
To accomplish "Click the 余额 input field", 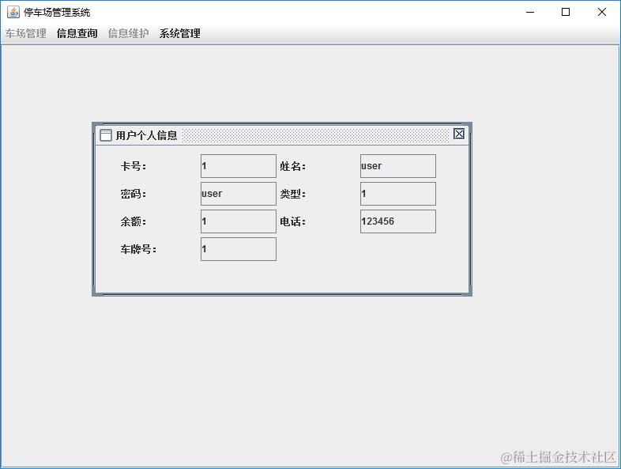I will point(239,221).
